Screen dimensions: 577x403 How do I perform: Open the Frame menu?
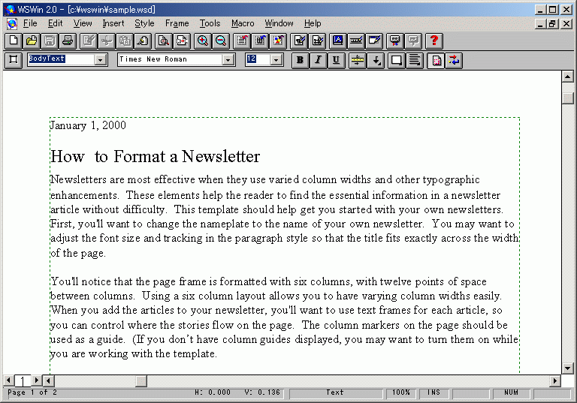pyautogui.click(x=177, y=23)
